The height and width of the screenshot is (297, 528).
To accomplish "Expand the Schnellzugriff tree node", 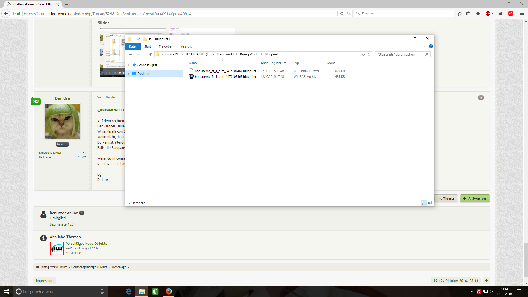I will 128,65.
